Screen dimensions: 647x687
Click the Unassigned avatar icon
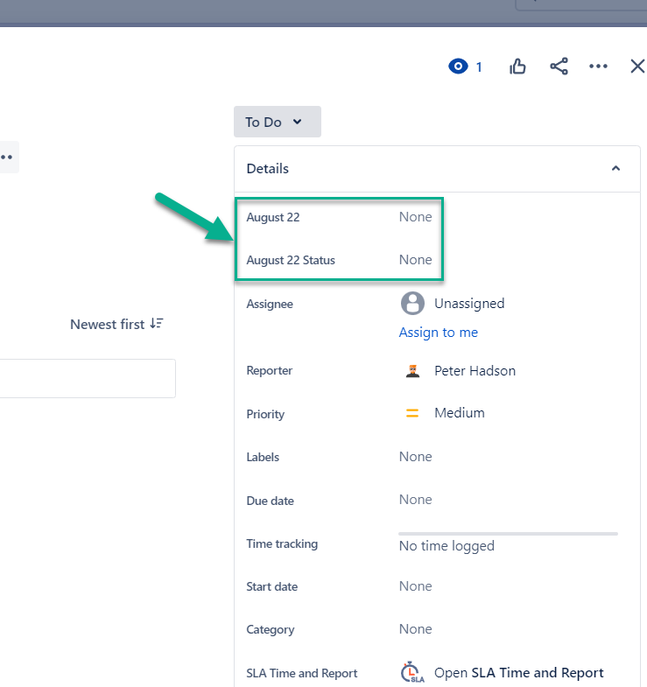click(412, 303)
